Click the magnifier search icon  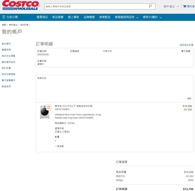[x=150, y=6]
